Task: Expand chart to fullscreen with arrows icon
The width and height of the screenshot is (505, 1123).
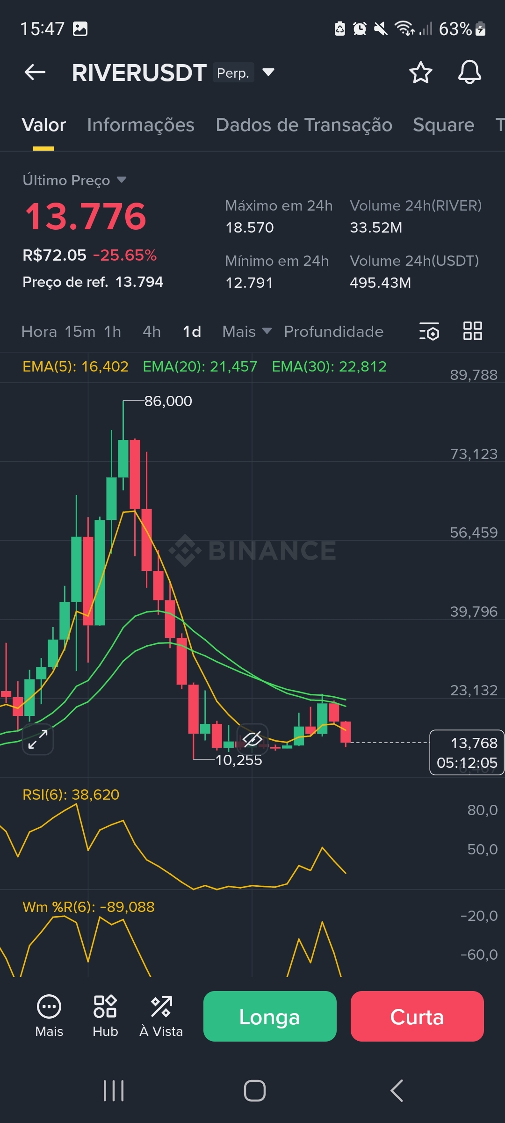Action: (x=38, y=739)
